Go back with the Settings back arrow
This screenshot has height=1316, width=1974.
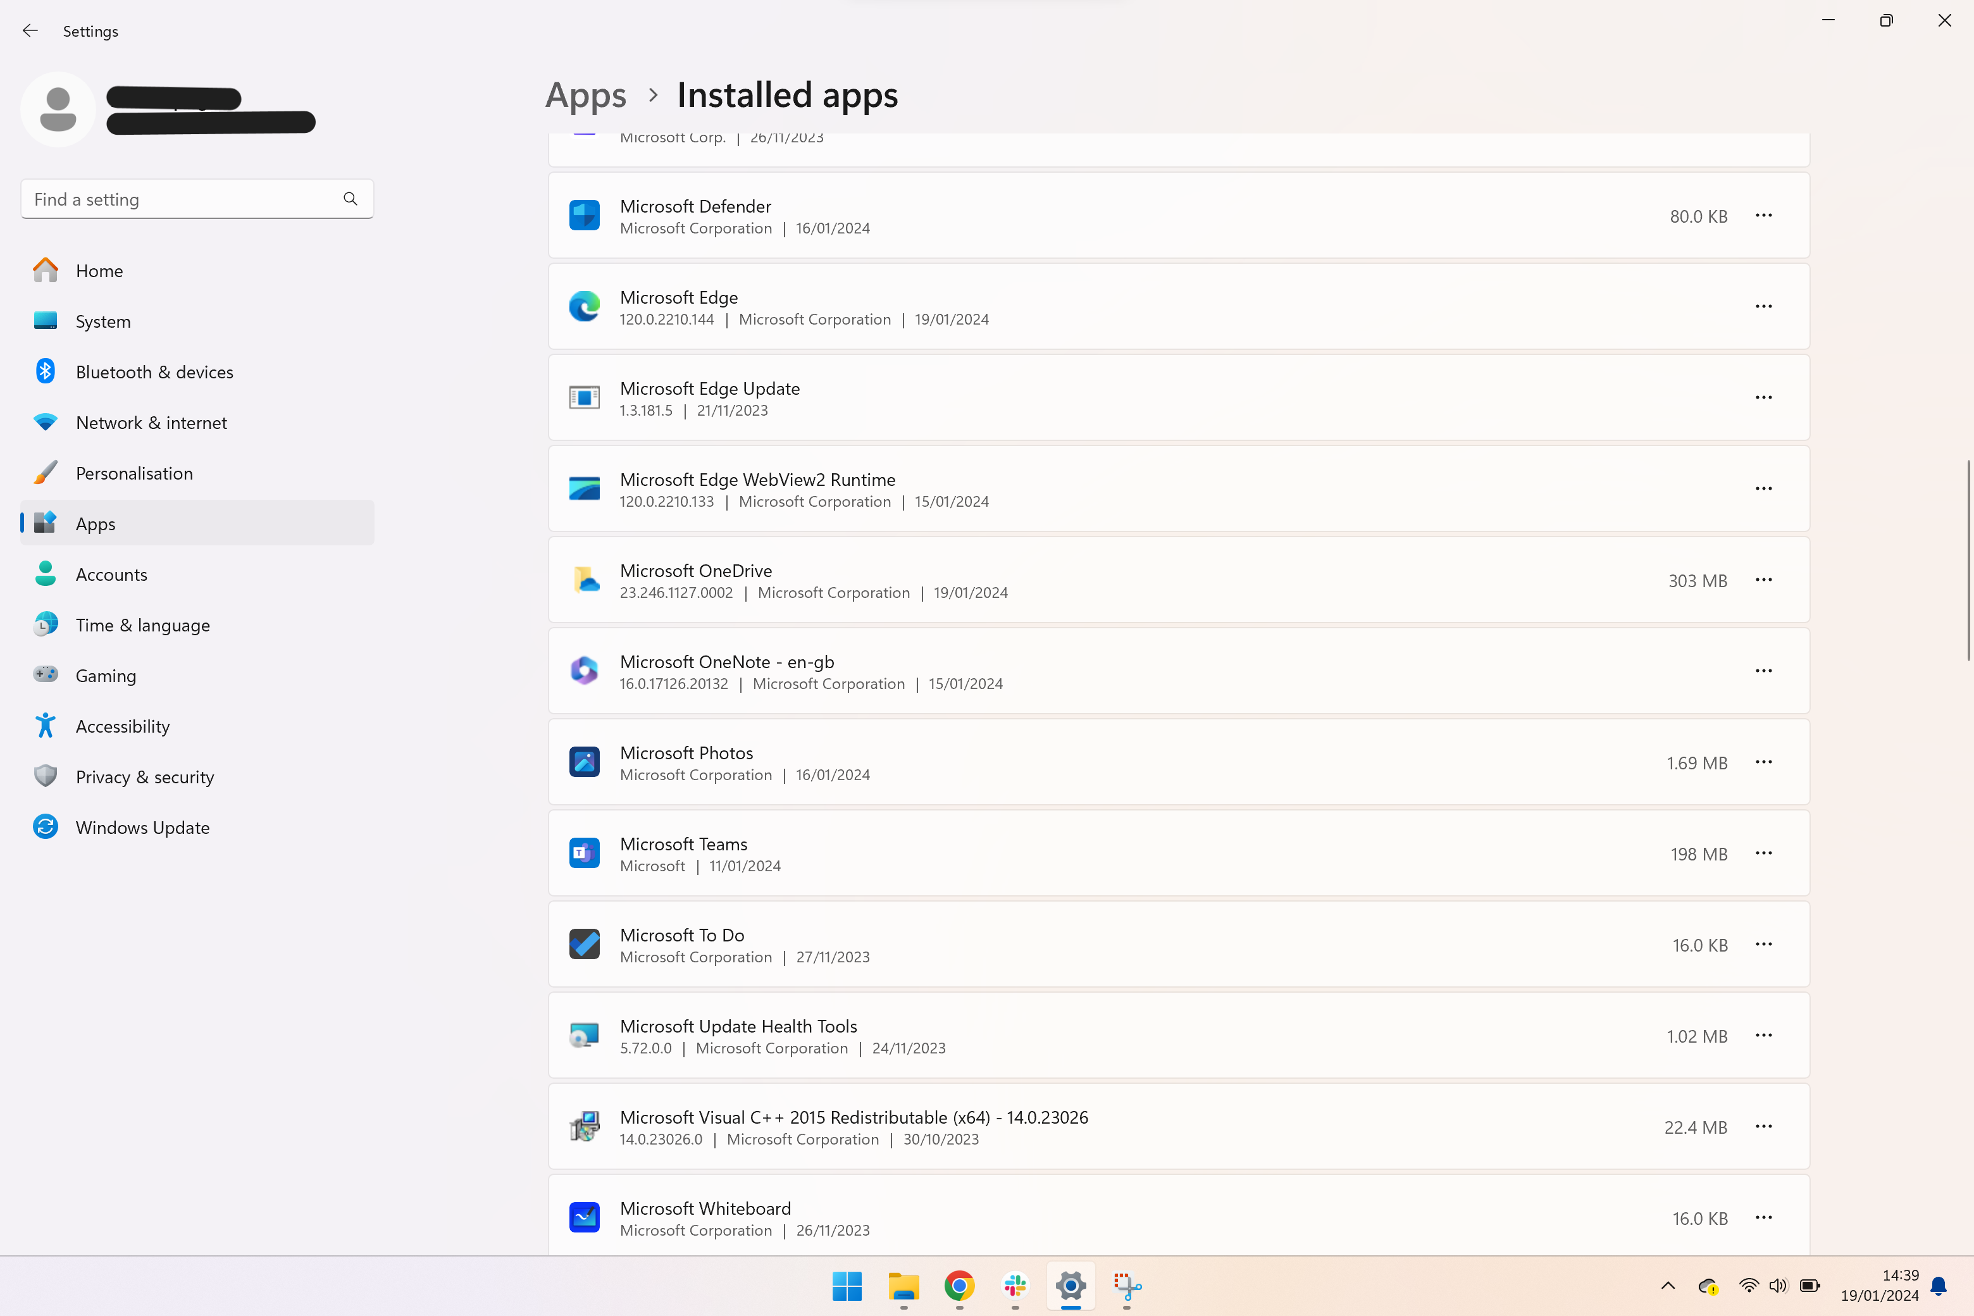(30, 31)
